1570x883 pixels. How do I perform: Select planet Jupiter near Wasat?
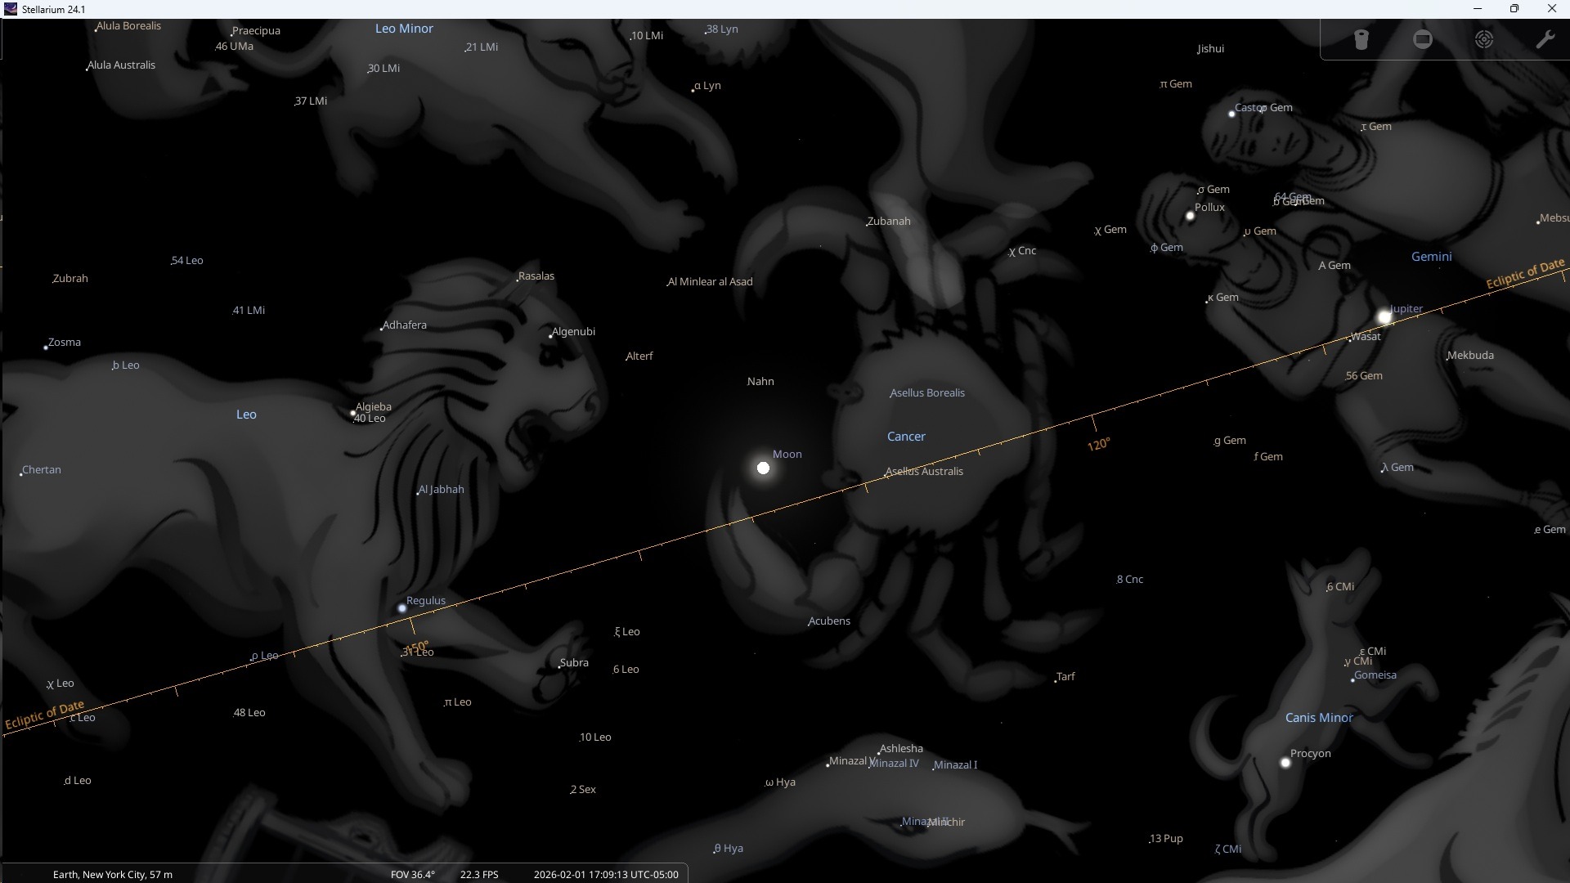tap(1384, 316)
